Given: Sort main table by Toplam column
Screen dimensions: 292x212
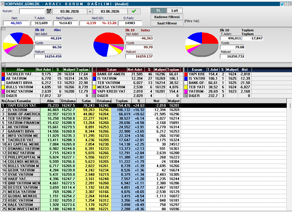Looking at the screenshot, I should click(122, 101).
